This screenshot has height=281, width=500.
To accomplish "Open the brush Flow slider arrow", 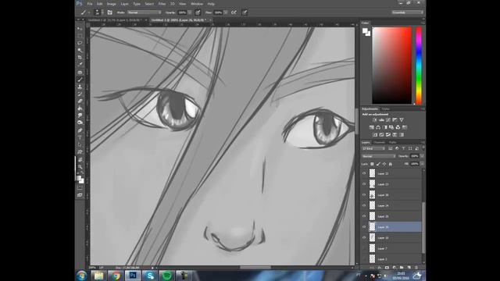I will tap(226, 12).
